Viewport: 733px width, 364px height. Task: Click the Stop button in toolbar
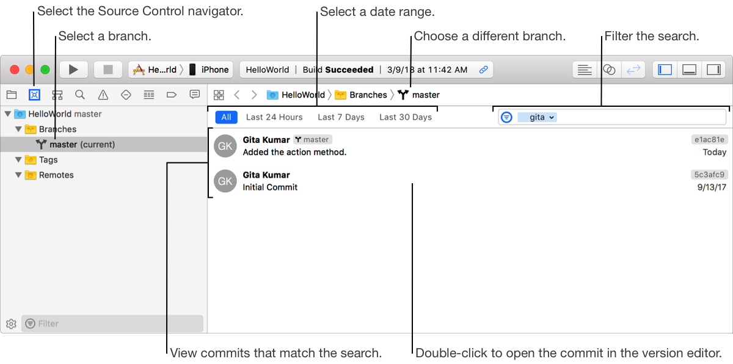108,70
